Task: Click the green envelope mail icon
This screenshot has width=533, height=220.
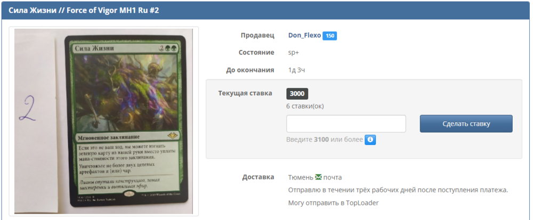Action: (x=318, y=177)
